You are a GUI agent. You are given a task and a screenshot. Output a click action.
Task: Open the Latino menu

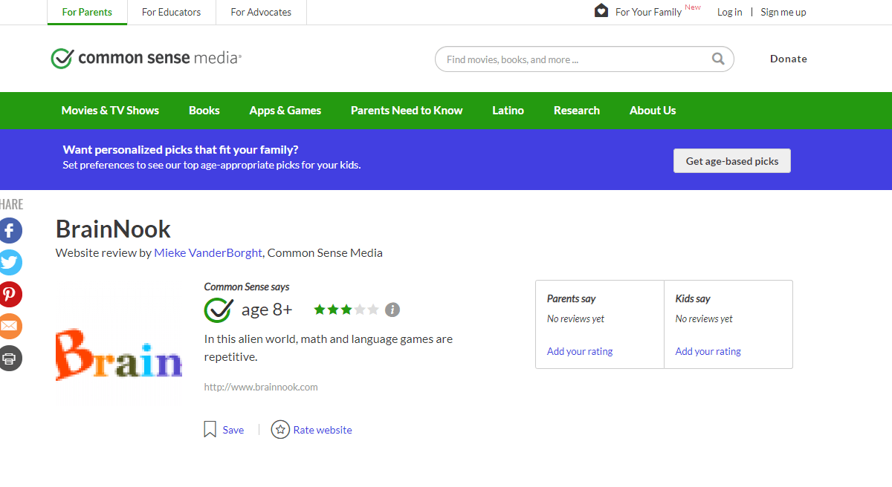coord(508,110)
